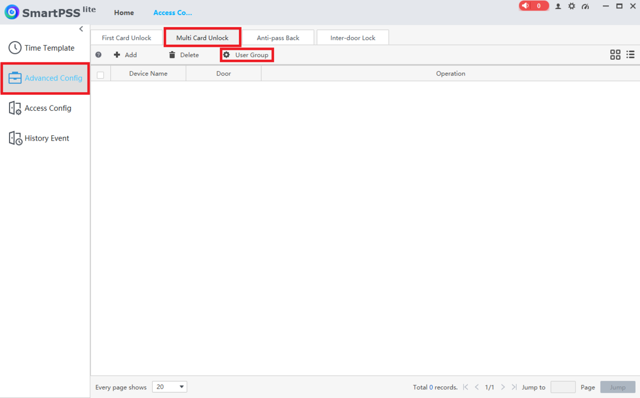Collapse the left sidebar with arrow
This screenshot has height=398, width=640.
click(81, 29)
